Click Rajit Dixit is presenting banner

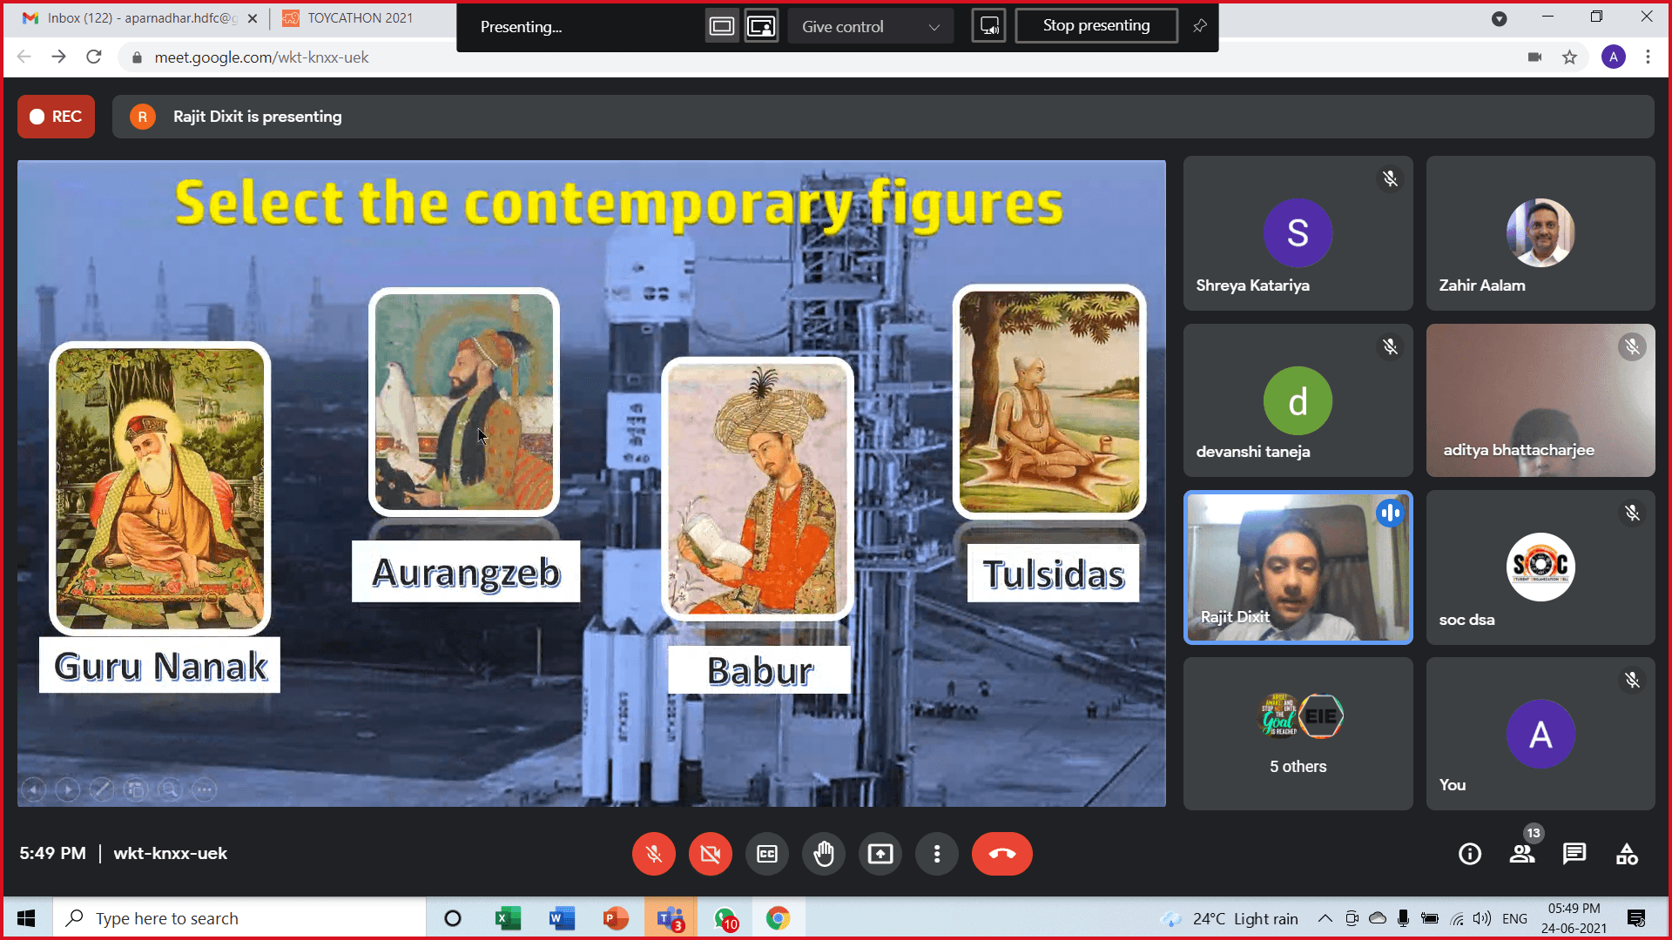coord(883,117)
